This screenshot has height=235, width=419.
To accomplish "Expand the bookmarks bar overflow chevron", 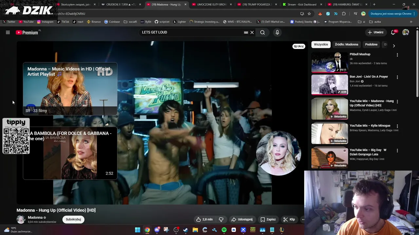I will pyautogui.click(x=412, y=22).
